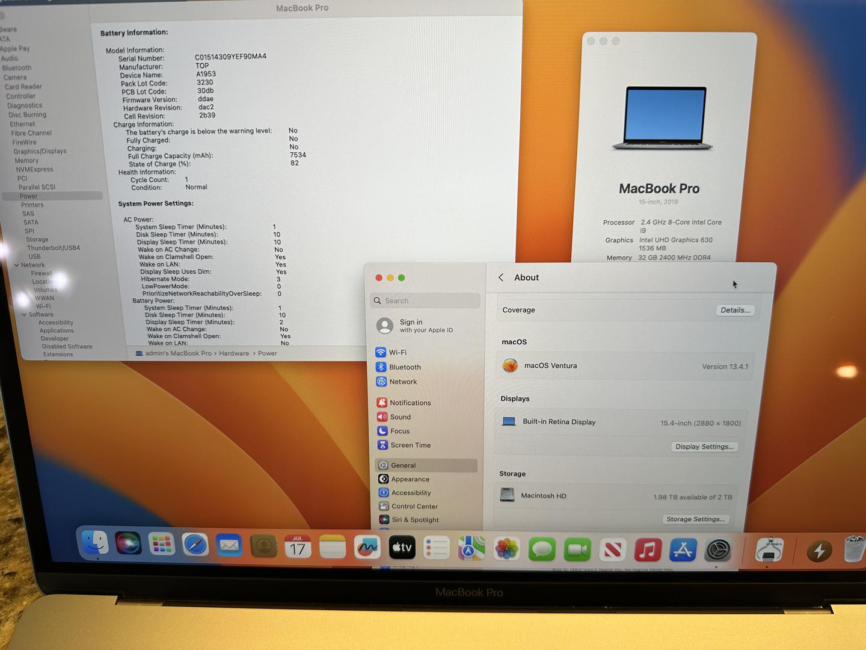Launch FaceTime from the Dock
Viewport: 866px width, 650px height.
[x=577, y=549]
